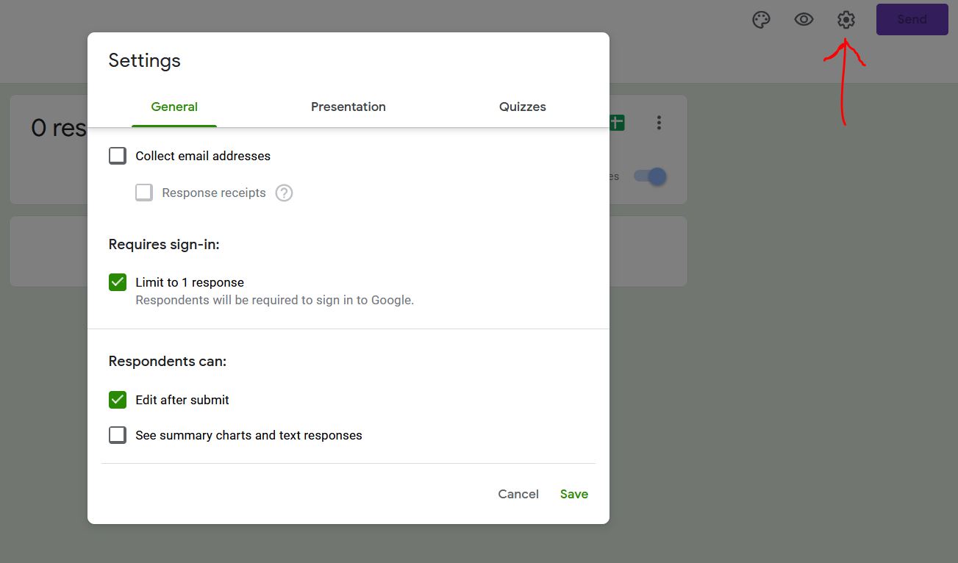
Task: Save the settings changes
Action: click(573, 494)
